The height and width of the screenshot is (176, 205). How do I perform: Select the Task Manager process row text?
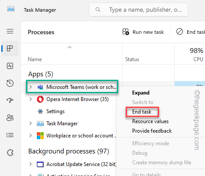62,124
